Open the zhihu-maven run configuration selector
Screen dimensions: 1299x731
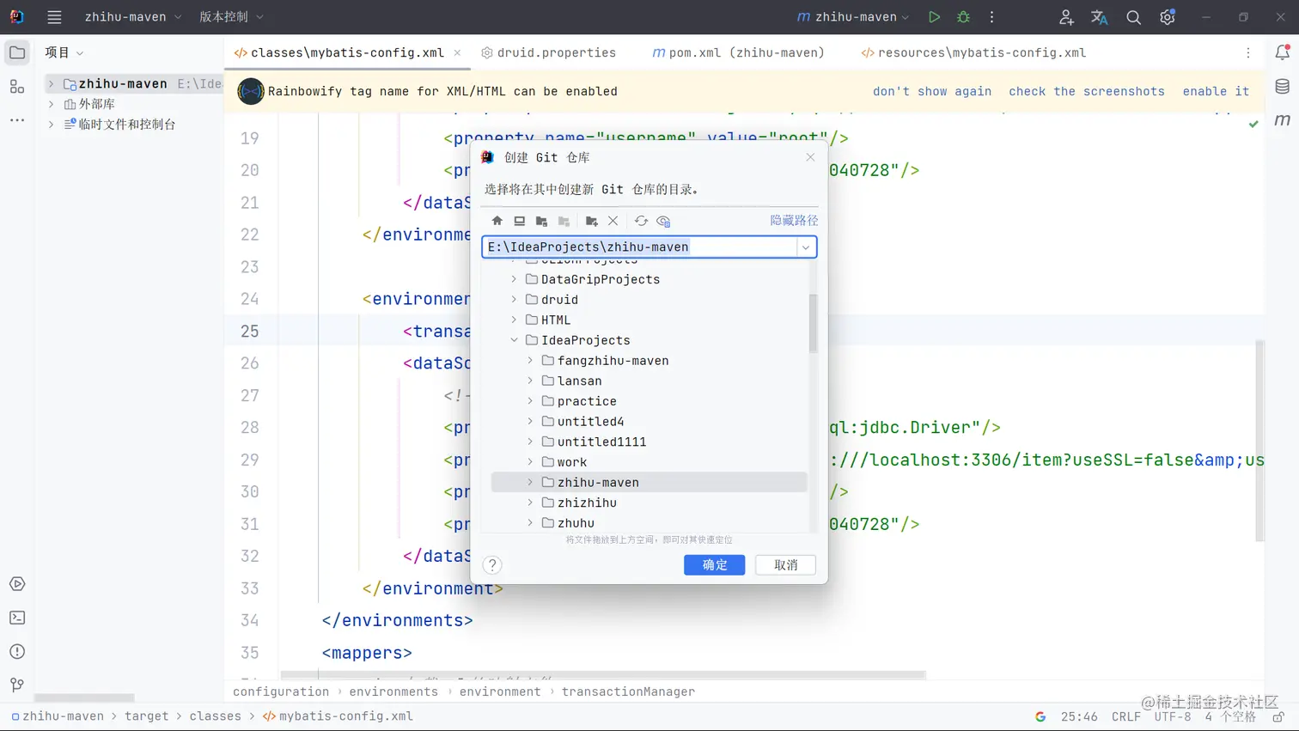[x=853, y=17]
